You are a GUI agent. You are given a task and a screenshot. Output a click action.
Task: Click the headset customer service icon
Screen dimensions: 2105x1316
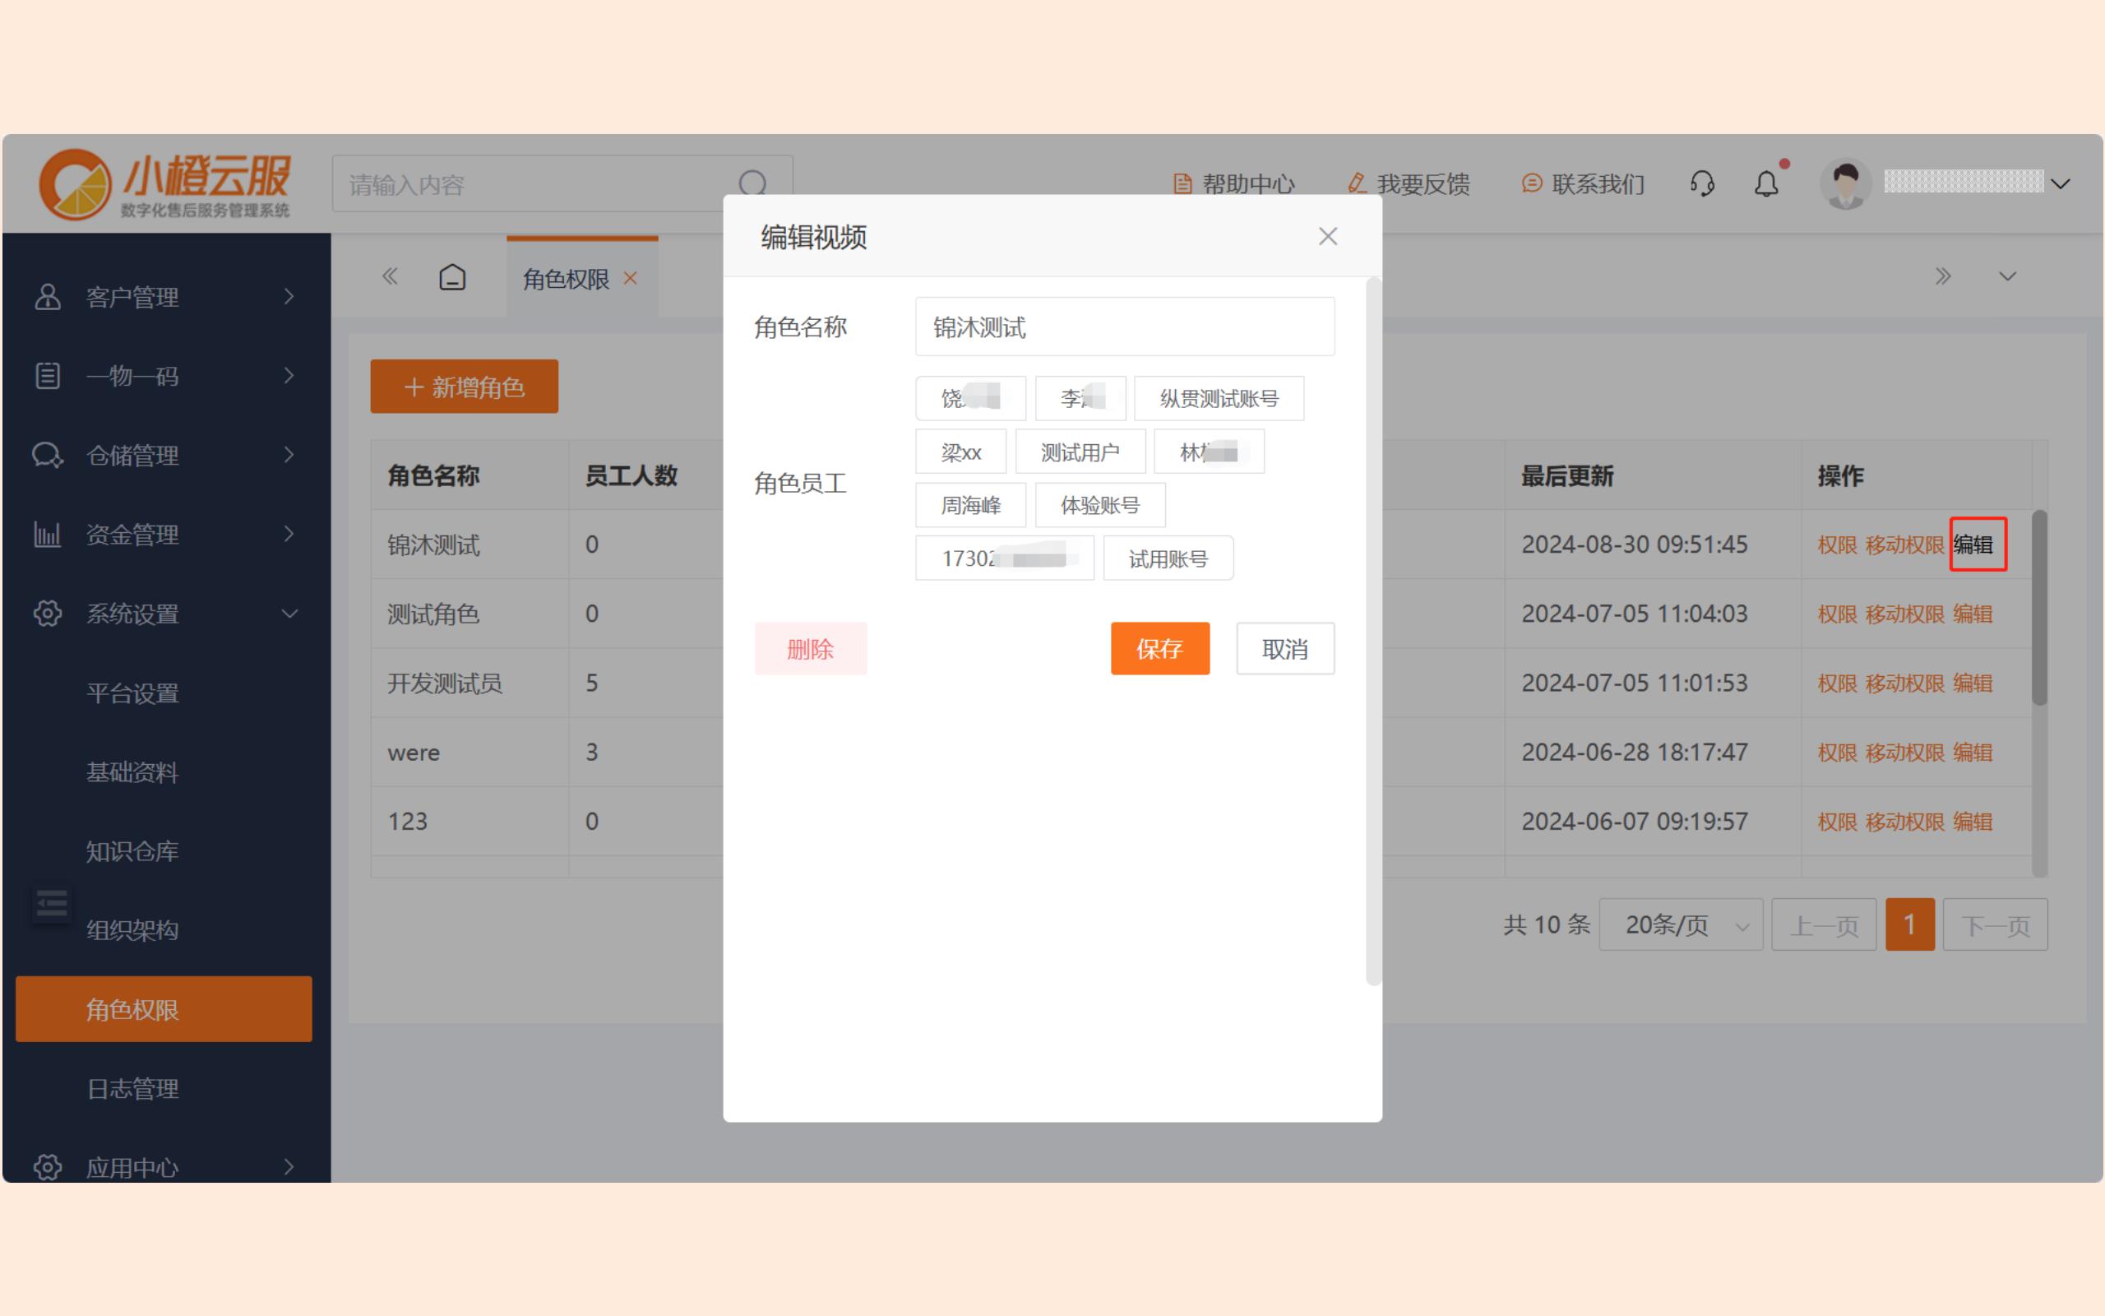1701,183
